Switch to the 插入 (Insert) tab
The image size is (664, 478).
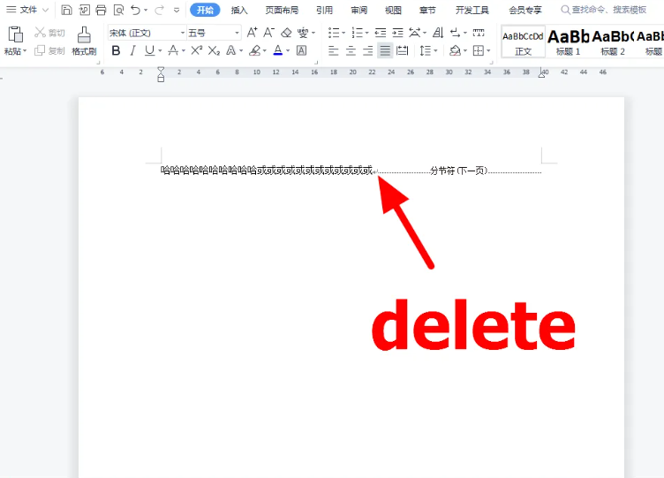[239, 11]
